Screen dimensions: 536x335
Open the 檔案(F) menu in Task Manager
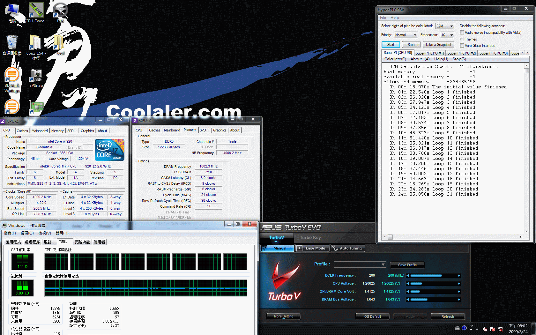(10, 233)
